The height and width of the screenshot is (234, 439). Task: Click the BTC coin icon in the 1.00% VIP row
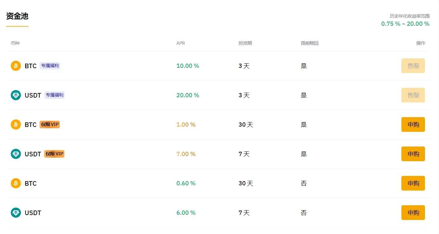(16, 124)
